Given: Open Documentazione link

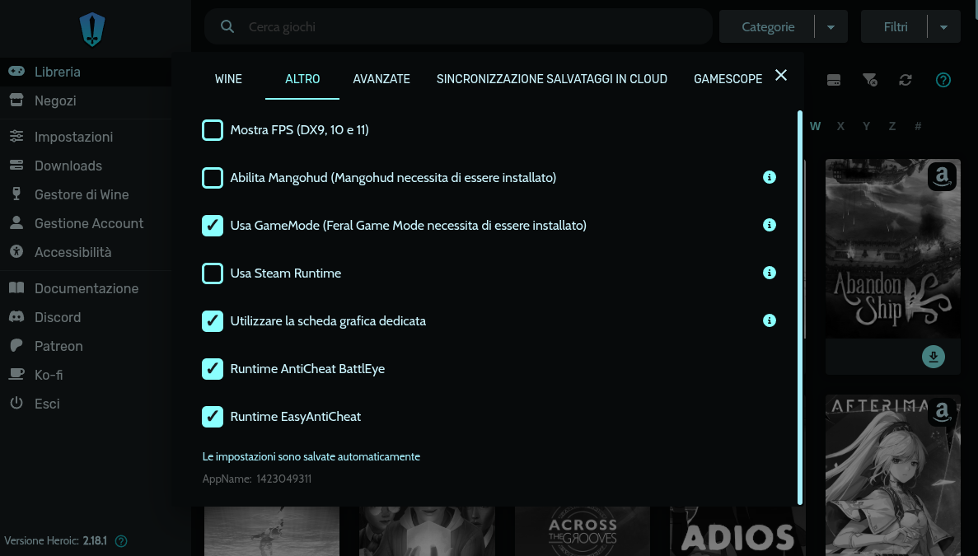Looking at the screenshot, I should tap(86, 288).
